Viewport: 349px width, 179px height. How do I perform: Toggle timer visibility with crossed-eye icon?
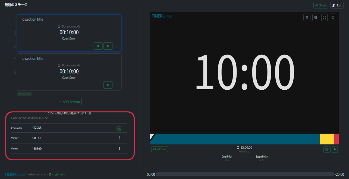327,149
